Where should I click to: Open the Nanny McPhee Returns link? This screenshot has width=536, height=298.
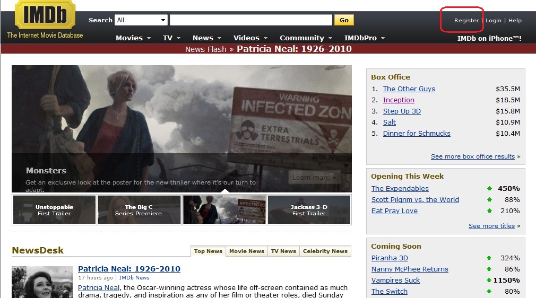pos(410,269)
